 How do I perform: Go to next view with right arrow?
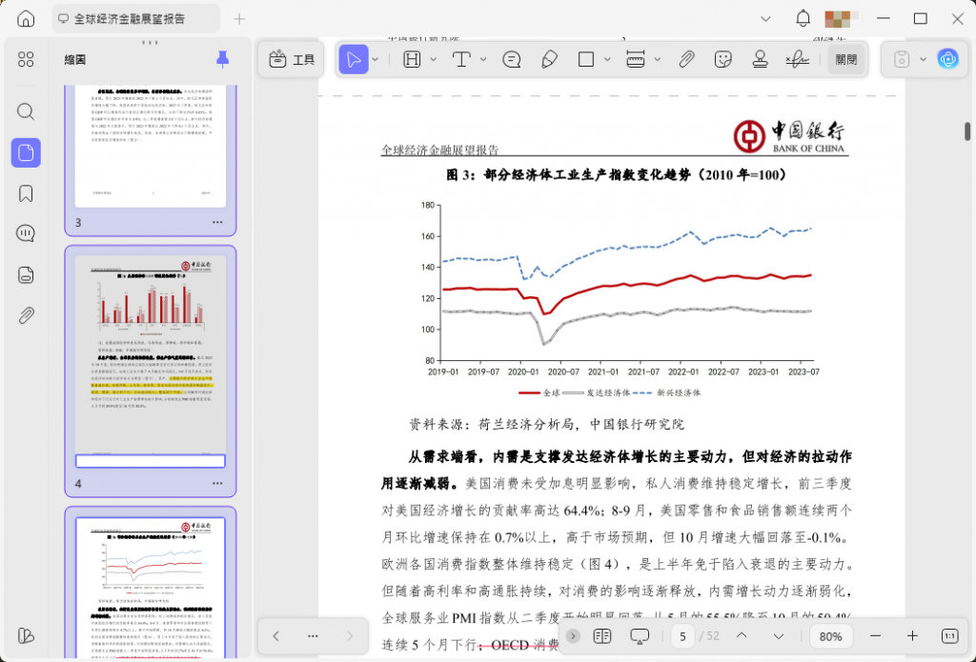350,636
